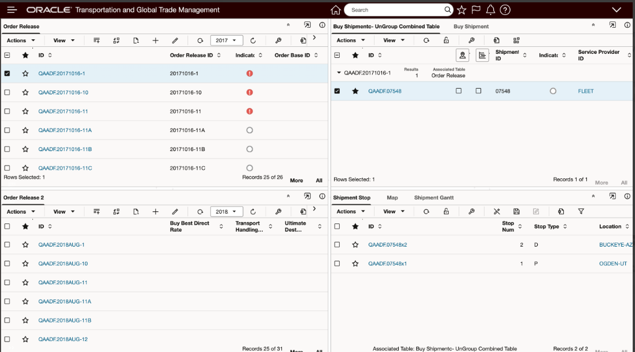
Task: Open notifications bell
Action: [490, 10]
